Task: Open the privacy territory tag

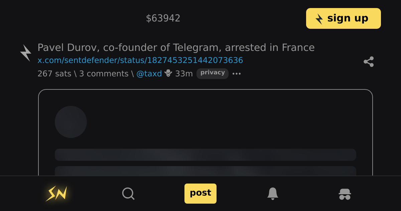Action: point(213,73)
